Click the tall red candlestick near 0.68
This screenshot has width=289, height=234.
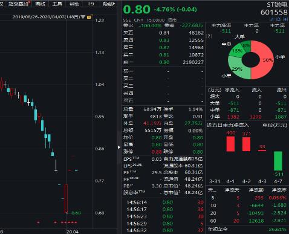pos(66,198)
